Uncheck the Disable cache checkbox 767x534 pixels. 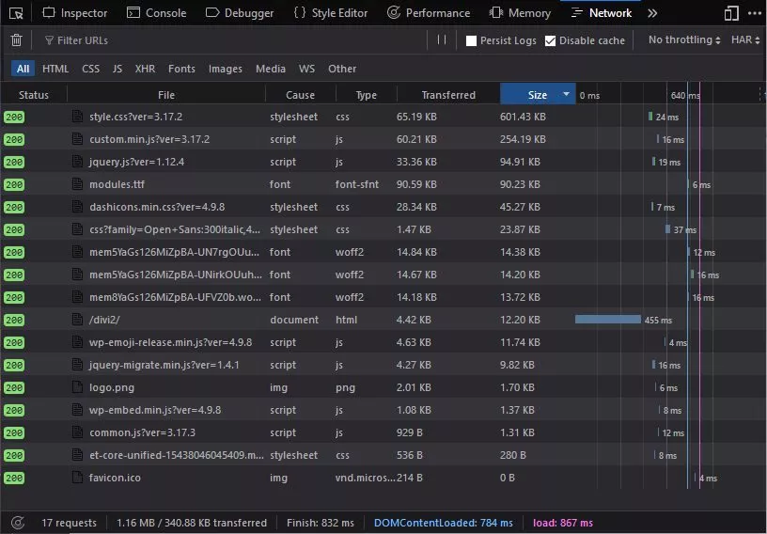click(x=551, y=41)
